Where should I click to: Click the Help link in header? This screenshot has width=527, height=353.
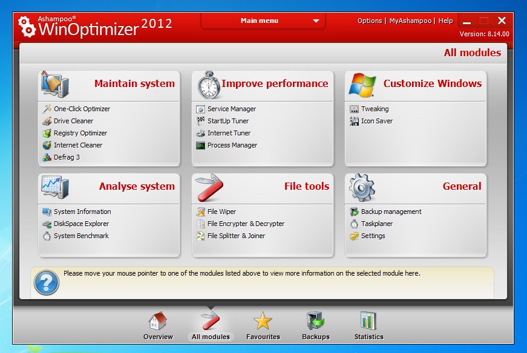point(446,21)
